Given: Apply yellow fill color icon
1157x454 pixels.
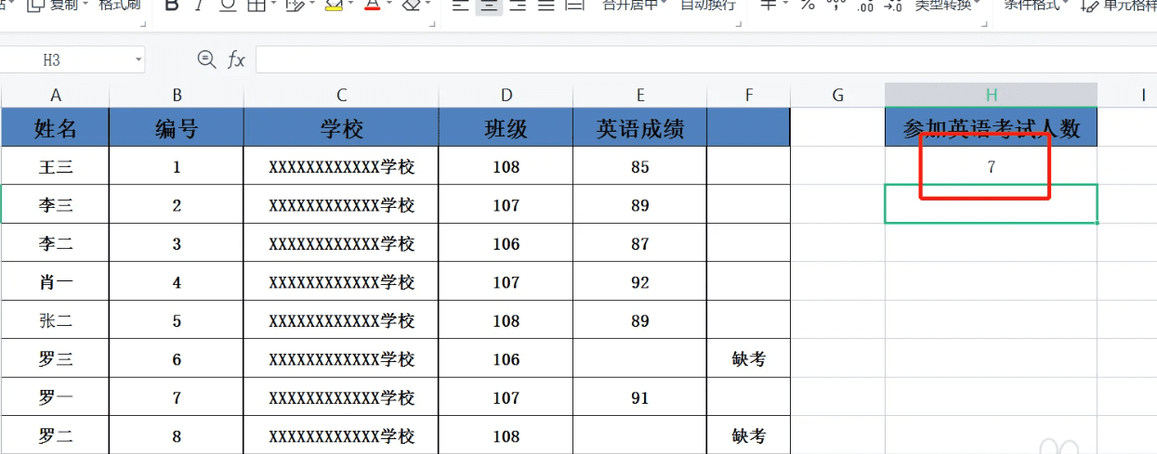Looking at the screenshot, I should pos(335,5).
